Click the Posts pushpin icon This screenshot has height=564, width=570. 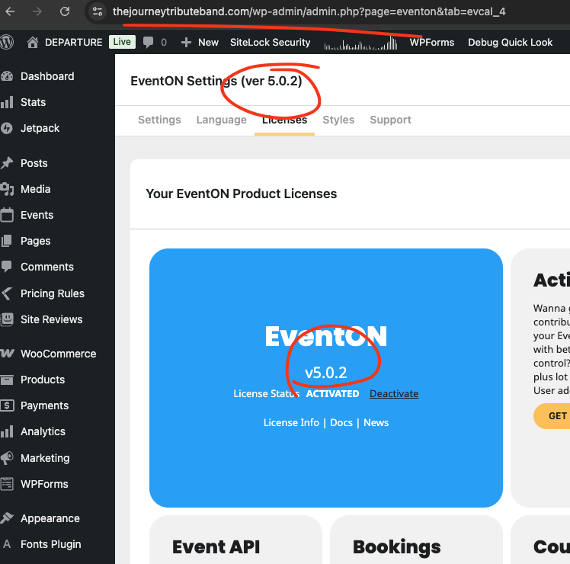8,163
